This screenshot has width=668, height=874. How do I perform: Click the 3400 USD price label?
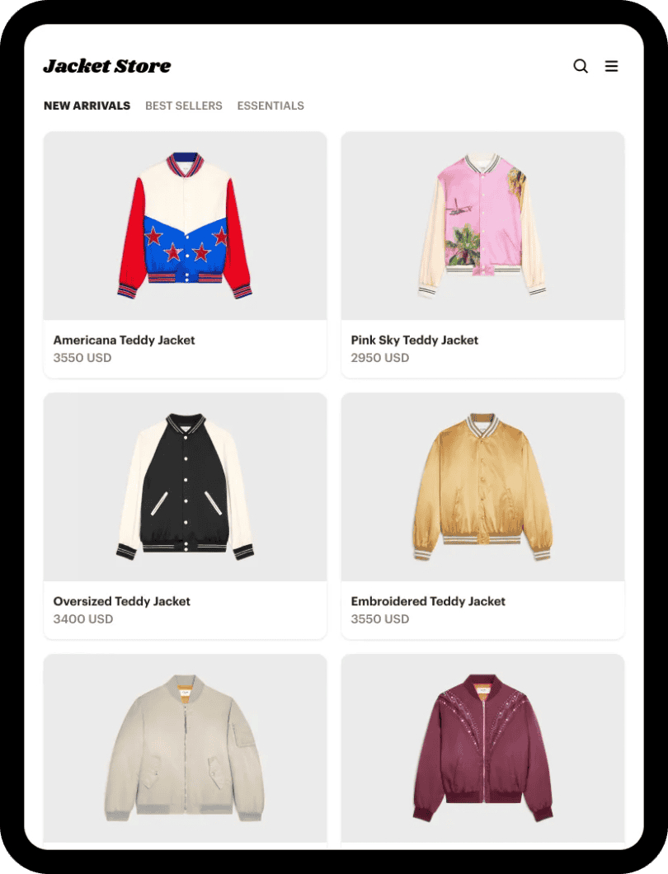tap(83, 619)
